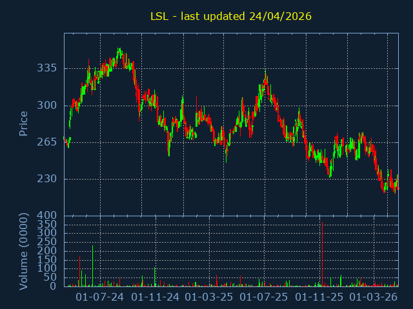Click the 01-03-26 date label
The width and height of the screenshot is (413, 309).
pyautogui.click(x=373, y=297)
